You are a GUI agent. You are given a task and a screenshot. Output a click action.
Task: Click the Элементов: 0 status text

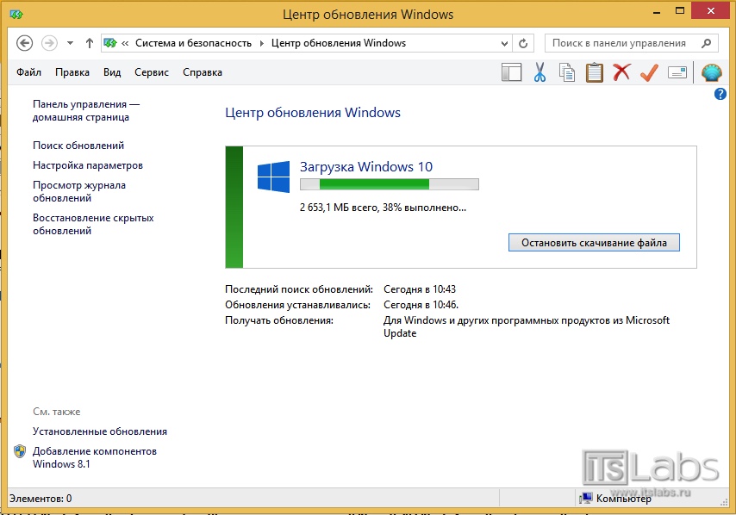pos(41,498)
